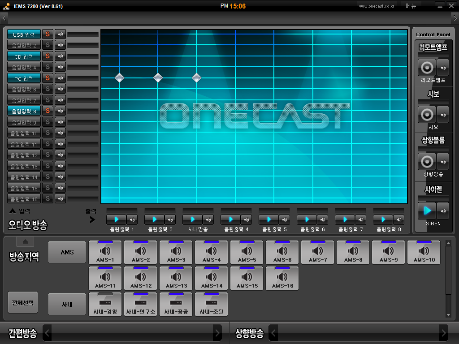459x344 pixels.
Task: Click routing node on second output column
Action: 158,78
